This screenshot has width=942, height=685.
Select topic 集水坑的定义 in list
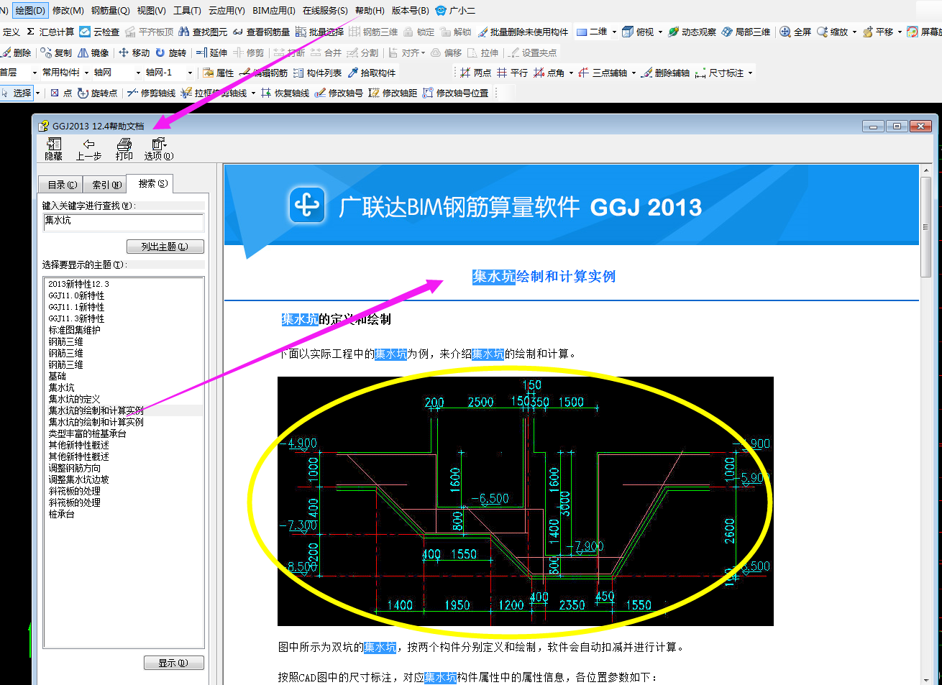74,399
